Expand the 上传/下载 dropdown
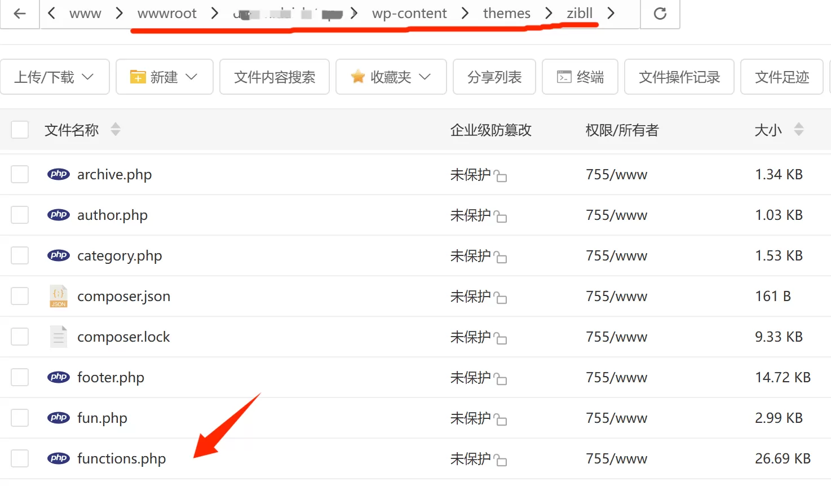This screenshot has width=831, height=486. pos(55,77)
